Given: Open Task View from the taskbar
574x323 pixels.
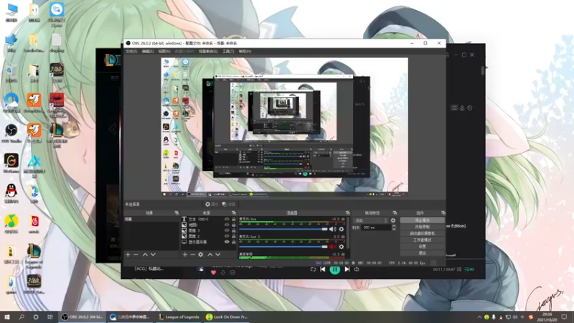Looking at the screenshot, I should (50, 317).
